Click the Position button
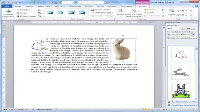 121,13
